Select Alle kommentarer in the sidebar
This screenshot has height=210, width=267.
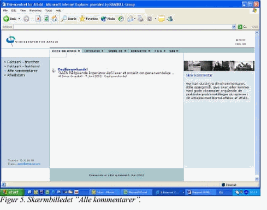[22, 71]
